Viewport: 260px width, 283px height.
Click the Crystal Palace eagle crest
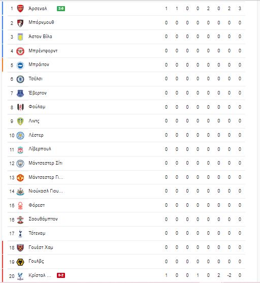20,276
